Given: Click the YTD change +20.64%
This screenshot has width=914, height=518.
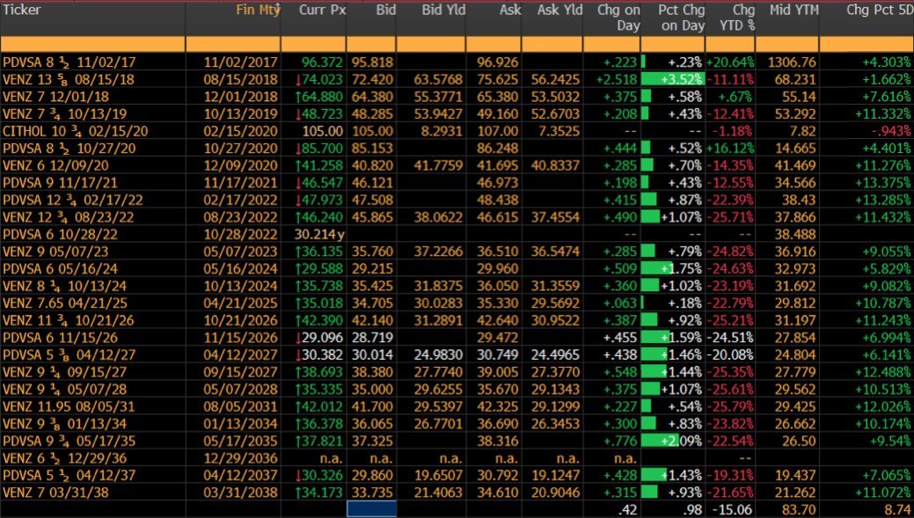Looking at the screenshot, I should (x=730, y=62).
